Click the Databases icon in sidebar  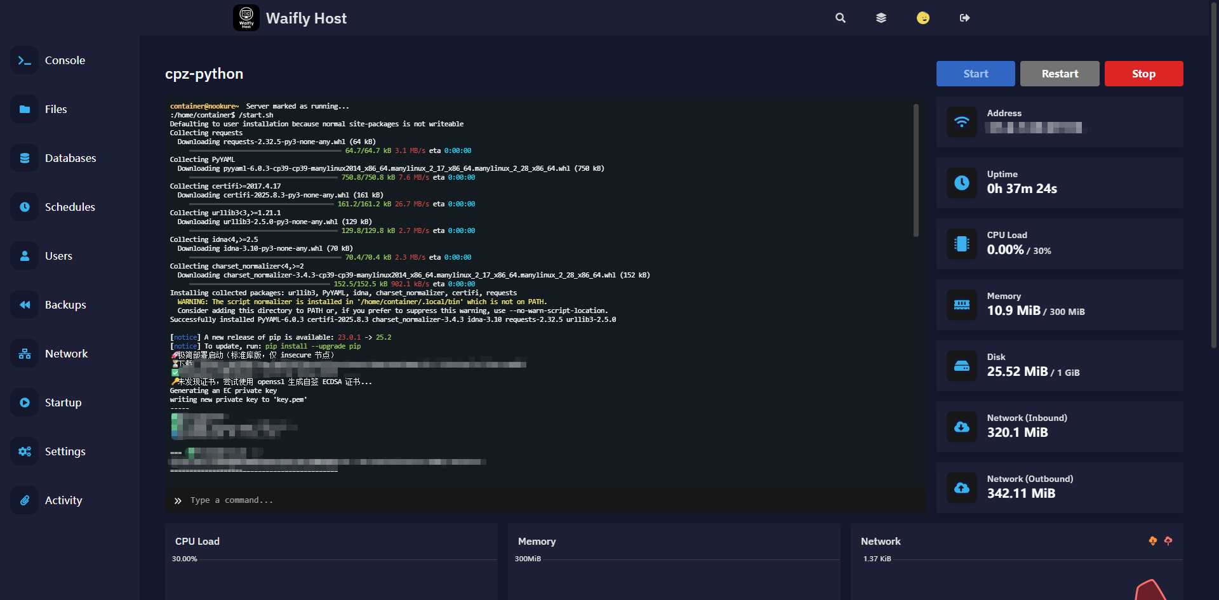(x=25, y=158)
